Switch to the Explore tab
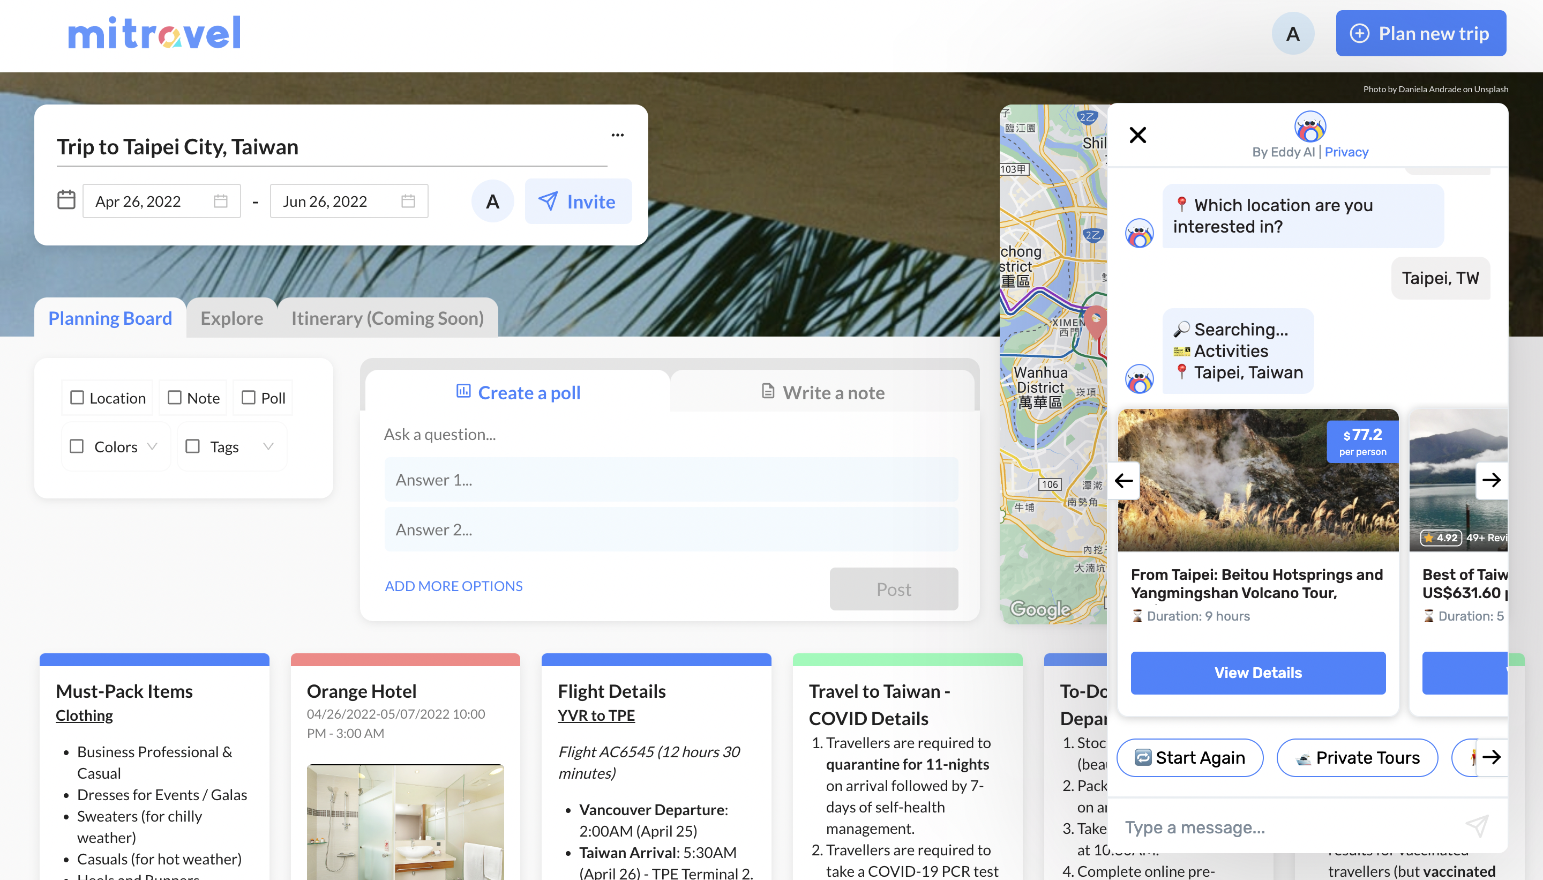 tap(231, 318)
